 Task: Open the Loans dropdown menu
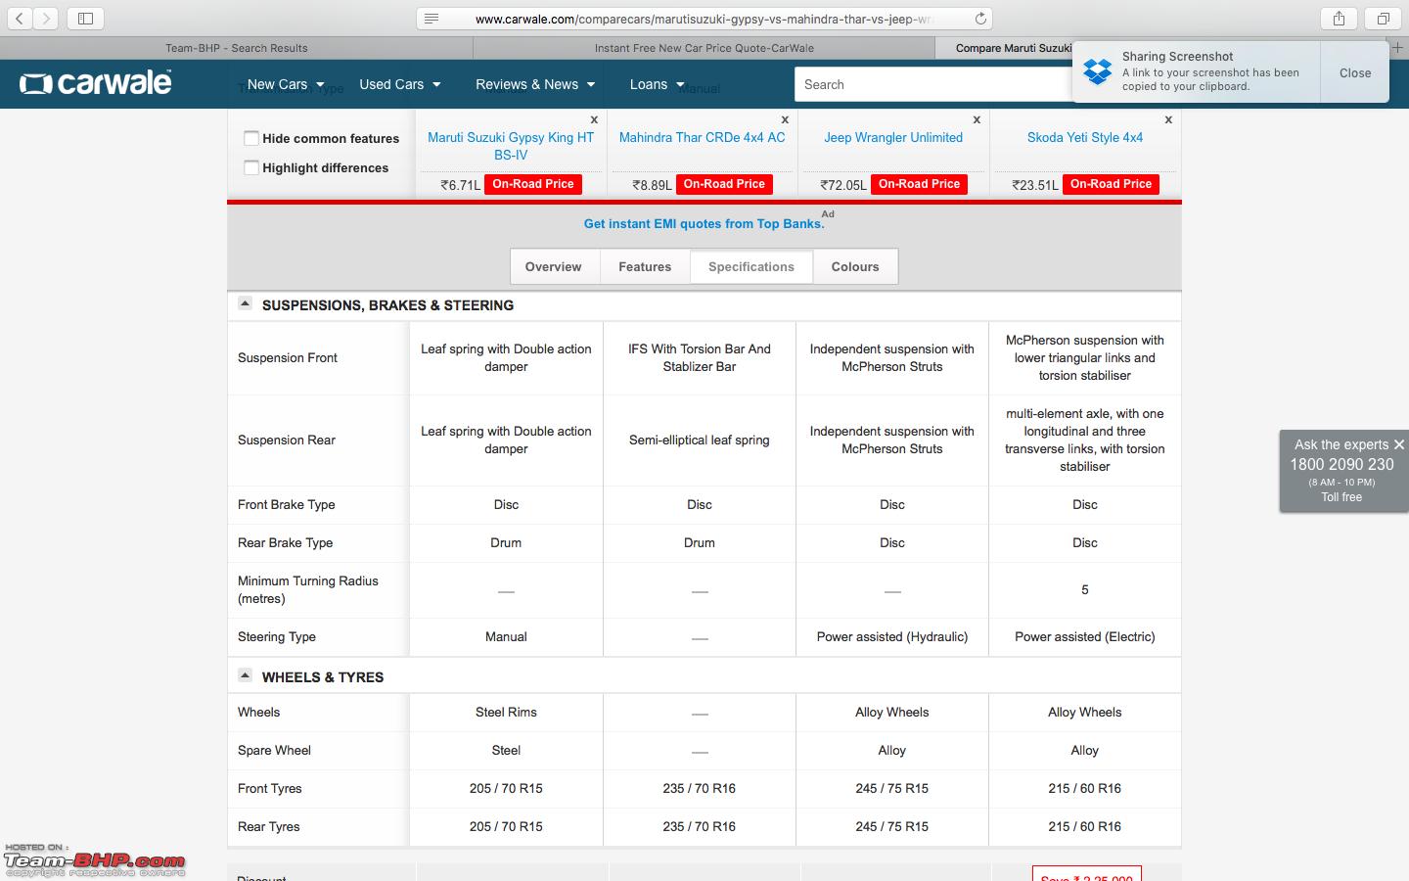pyautogui.click(x=658, y=84)
